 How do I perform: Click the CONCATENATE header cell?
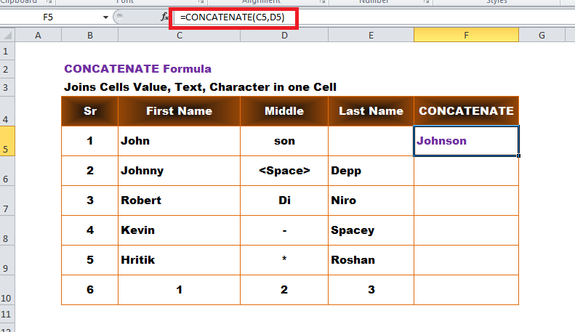466,111
